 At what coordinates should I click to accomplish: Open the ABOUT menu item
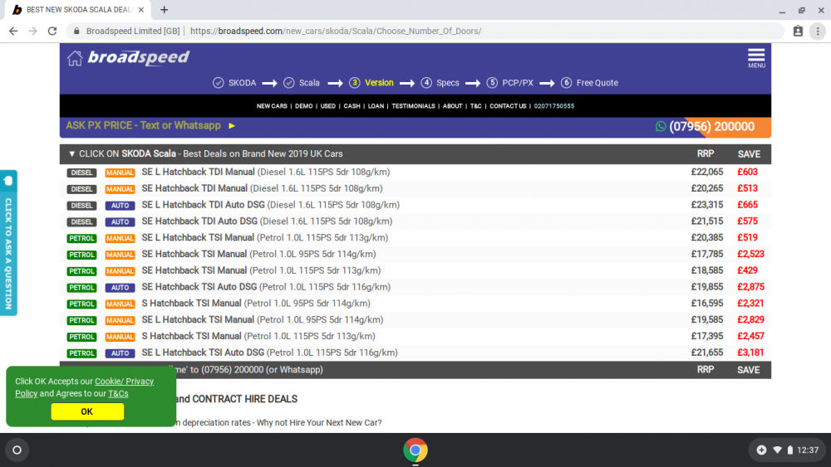click(x=453, y=106)
